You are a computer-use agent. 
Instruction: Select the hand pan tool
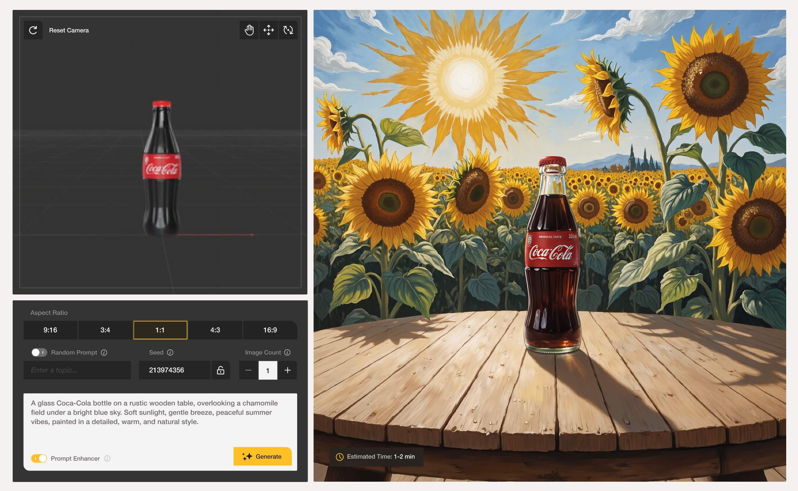tap(249, 30)
